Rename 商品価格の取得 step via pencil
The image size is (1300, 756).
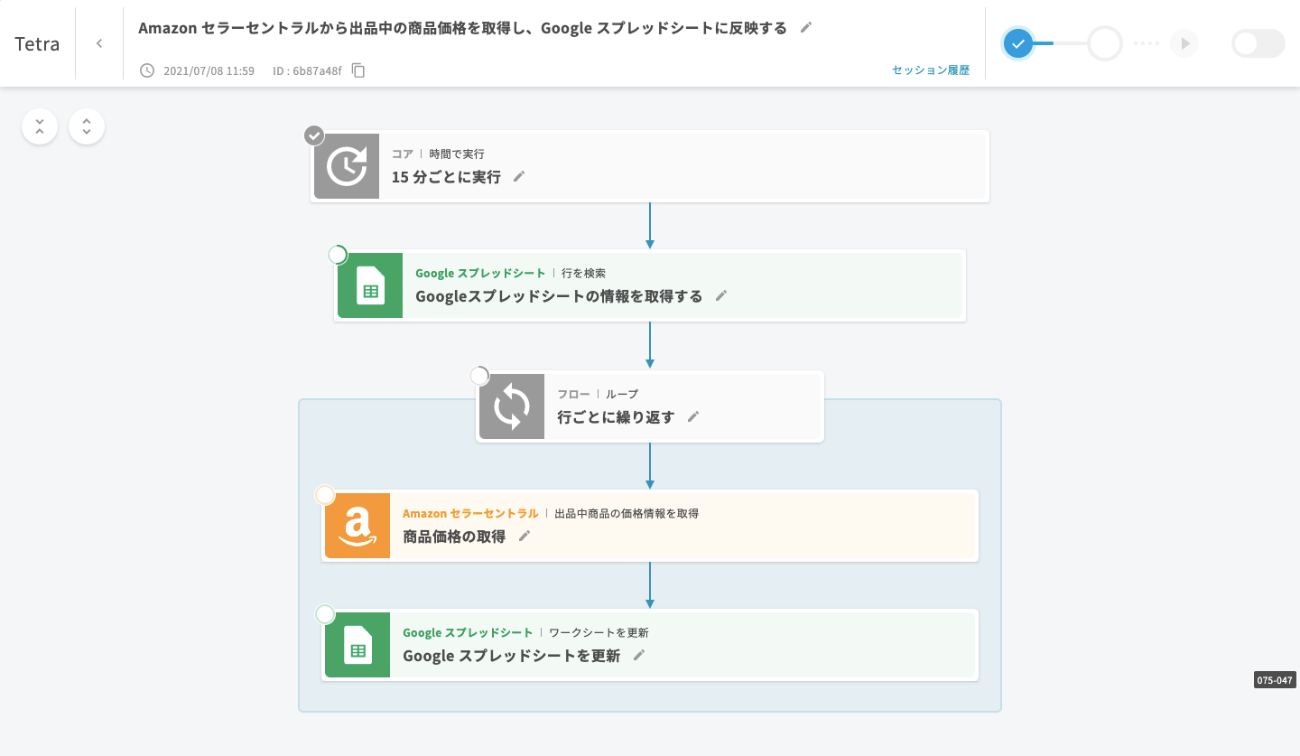[525, 537]
